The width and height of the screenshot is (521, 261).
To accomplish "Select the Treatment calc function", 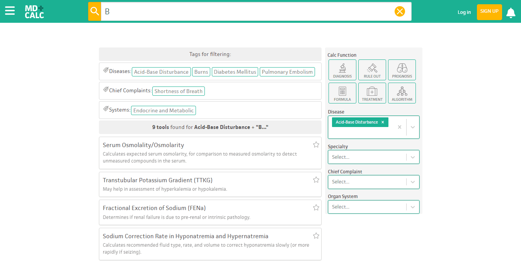I will coord(372,93).
